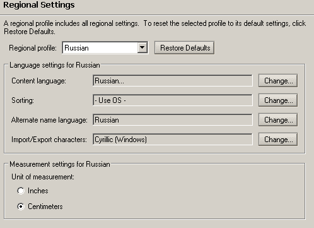Click the 'Import/Export characters:' label text
Image resolution: width=314 pixels, height=228 pixels.
49,140
